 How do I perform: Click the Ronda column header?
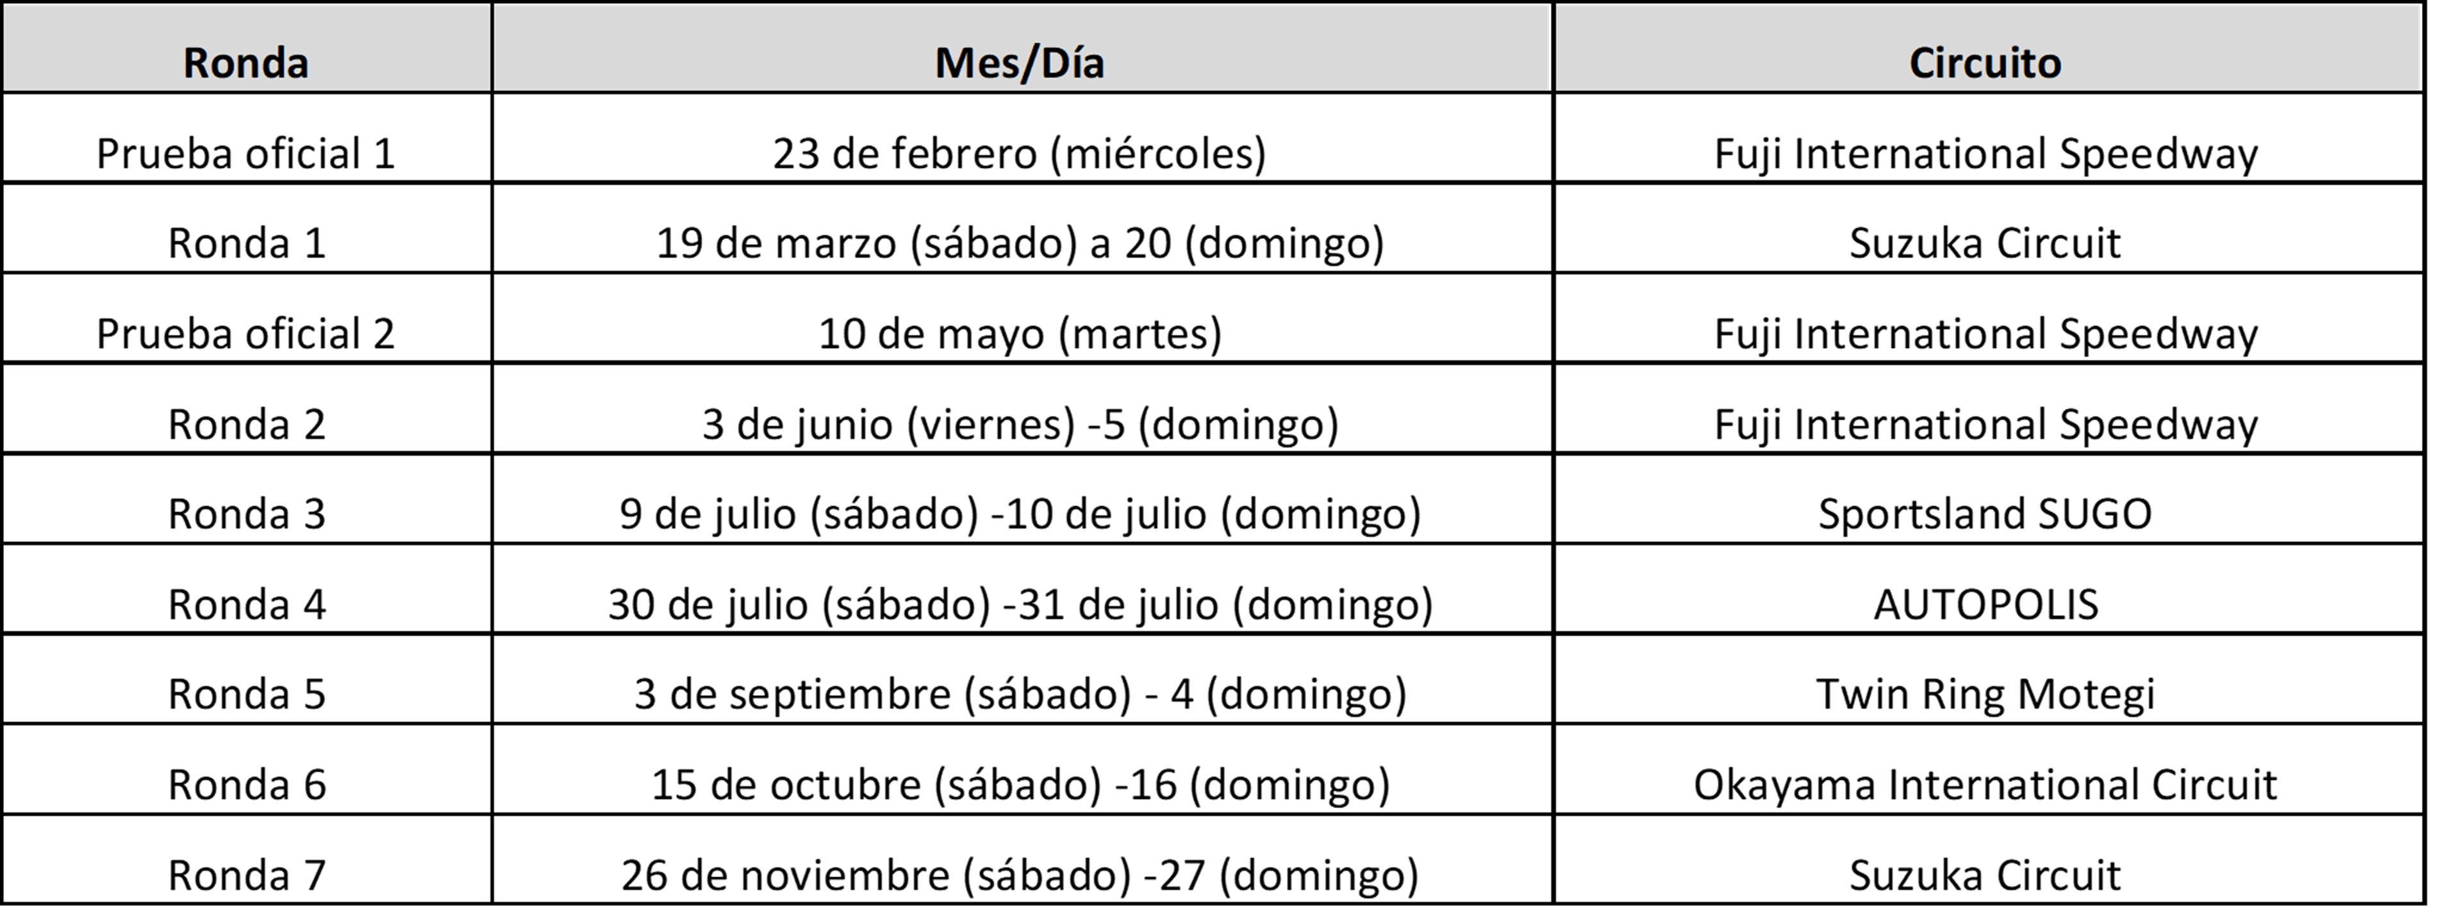[246, 63]
